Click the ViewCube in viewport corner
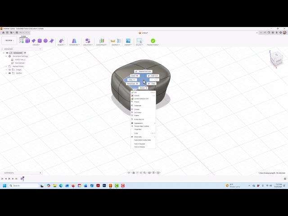This screenshot has width=288, height=216. (x=276, y=59)
